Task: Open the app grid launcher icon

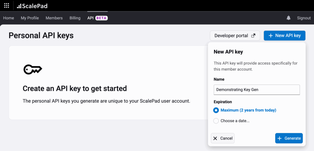Action: pos(6,6)
